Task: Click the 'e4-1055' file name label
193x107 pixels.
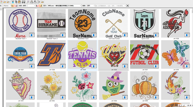Action: click(145, 101)
